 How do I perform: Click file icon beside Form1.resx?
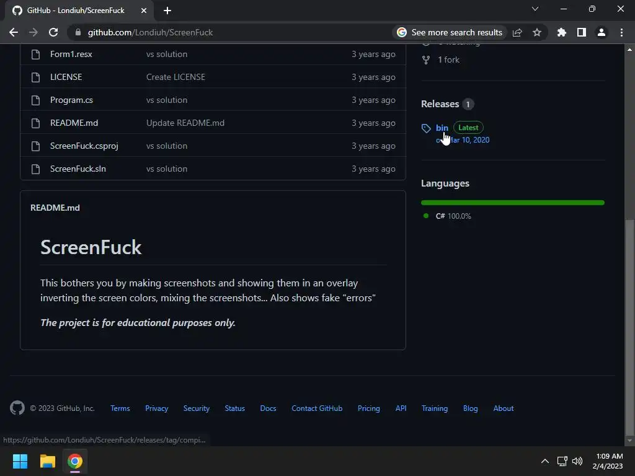(35, 55)
